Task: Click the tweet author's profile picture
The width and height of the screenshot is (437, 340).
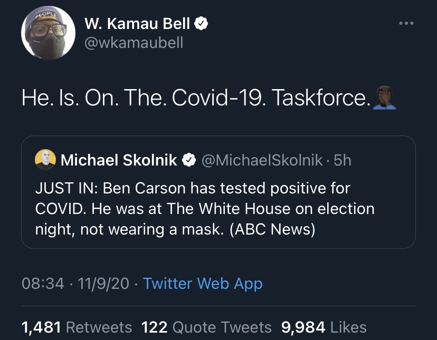Action: [45, 33]
